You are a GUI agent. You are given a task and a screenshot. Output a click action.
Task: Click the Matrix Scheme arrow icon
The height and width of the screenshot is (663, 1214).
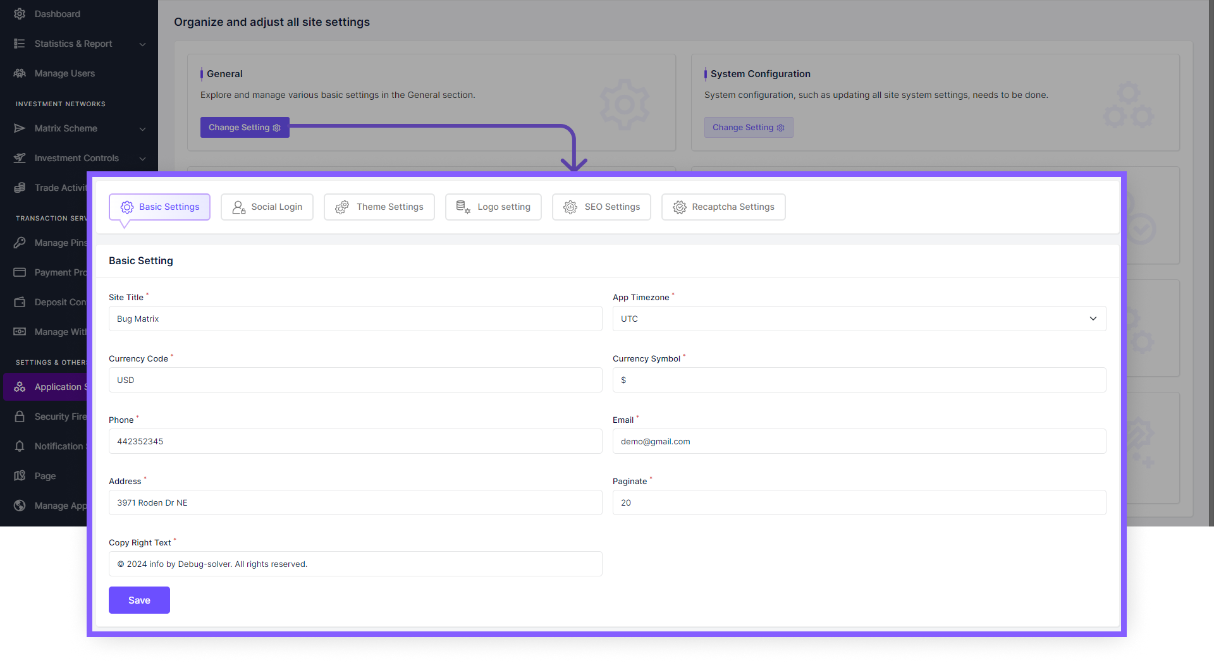pyautogui.click(x=20, y=128)
